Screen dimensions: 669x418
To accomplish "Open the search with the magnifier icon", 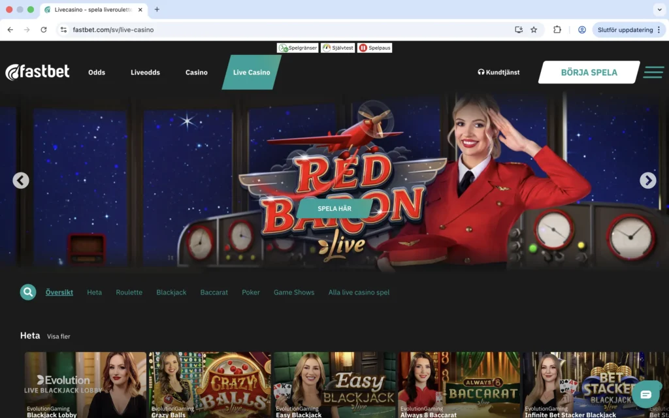I will coord(27,292).
